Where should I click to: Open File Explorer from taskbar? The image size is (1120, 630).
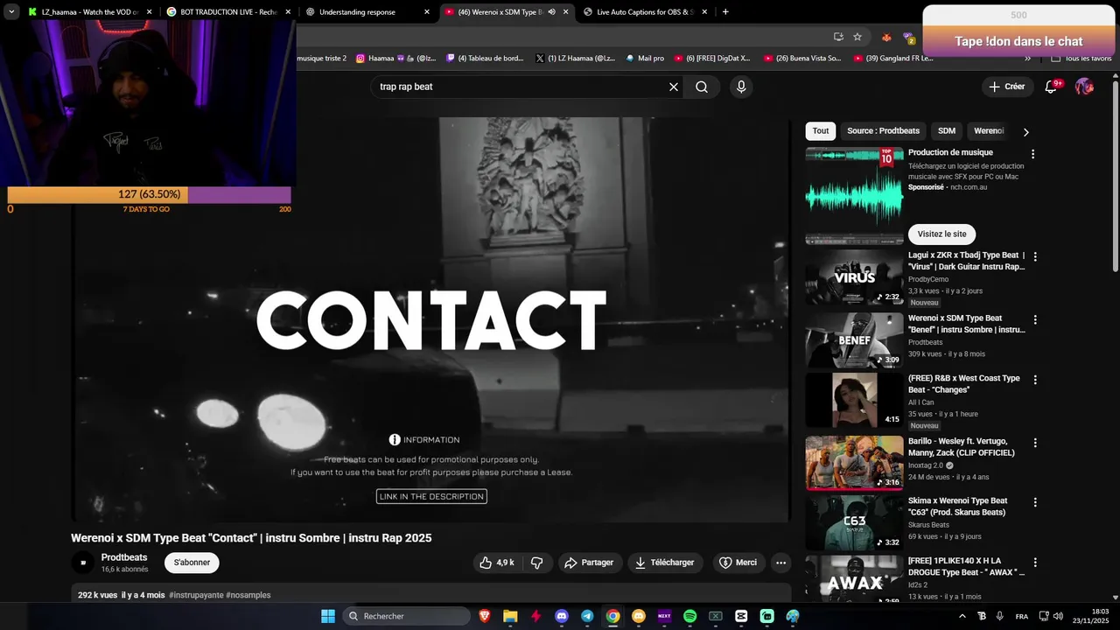tap(510, 616)
